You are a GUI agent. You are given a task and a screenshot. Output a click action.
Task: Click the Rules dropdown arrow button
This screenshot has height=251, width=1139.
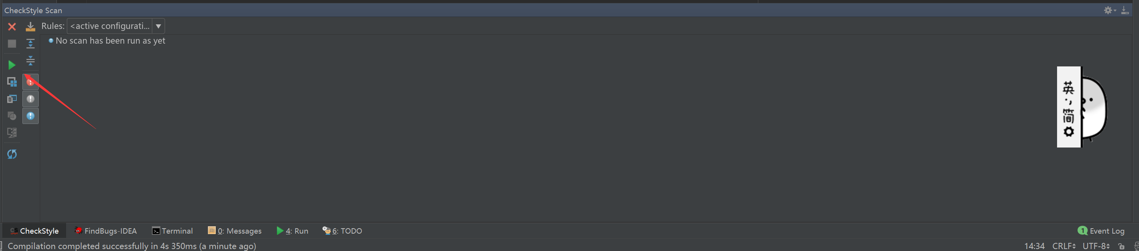point(158,26)
